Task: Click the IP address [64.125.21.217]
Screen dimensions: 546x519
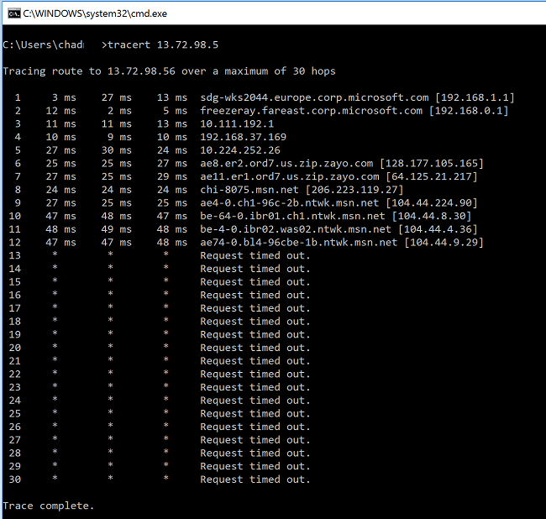Action: 432,177
